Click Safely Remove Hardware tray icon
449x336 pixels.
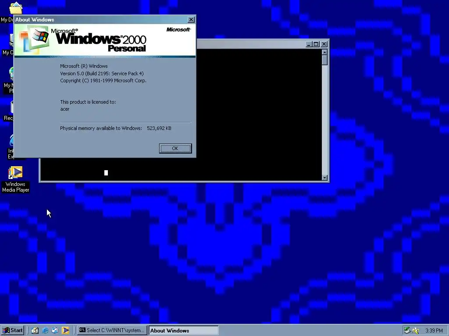(407, 330)
